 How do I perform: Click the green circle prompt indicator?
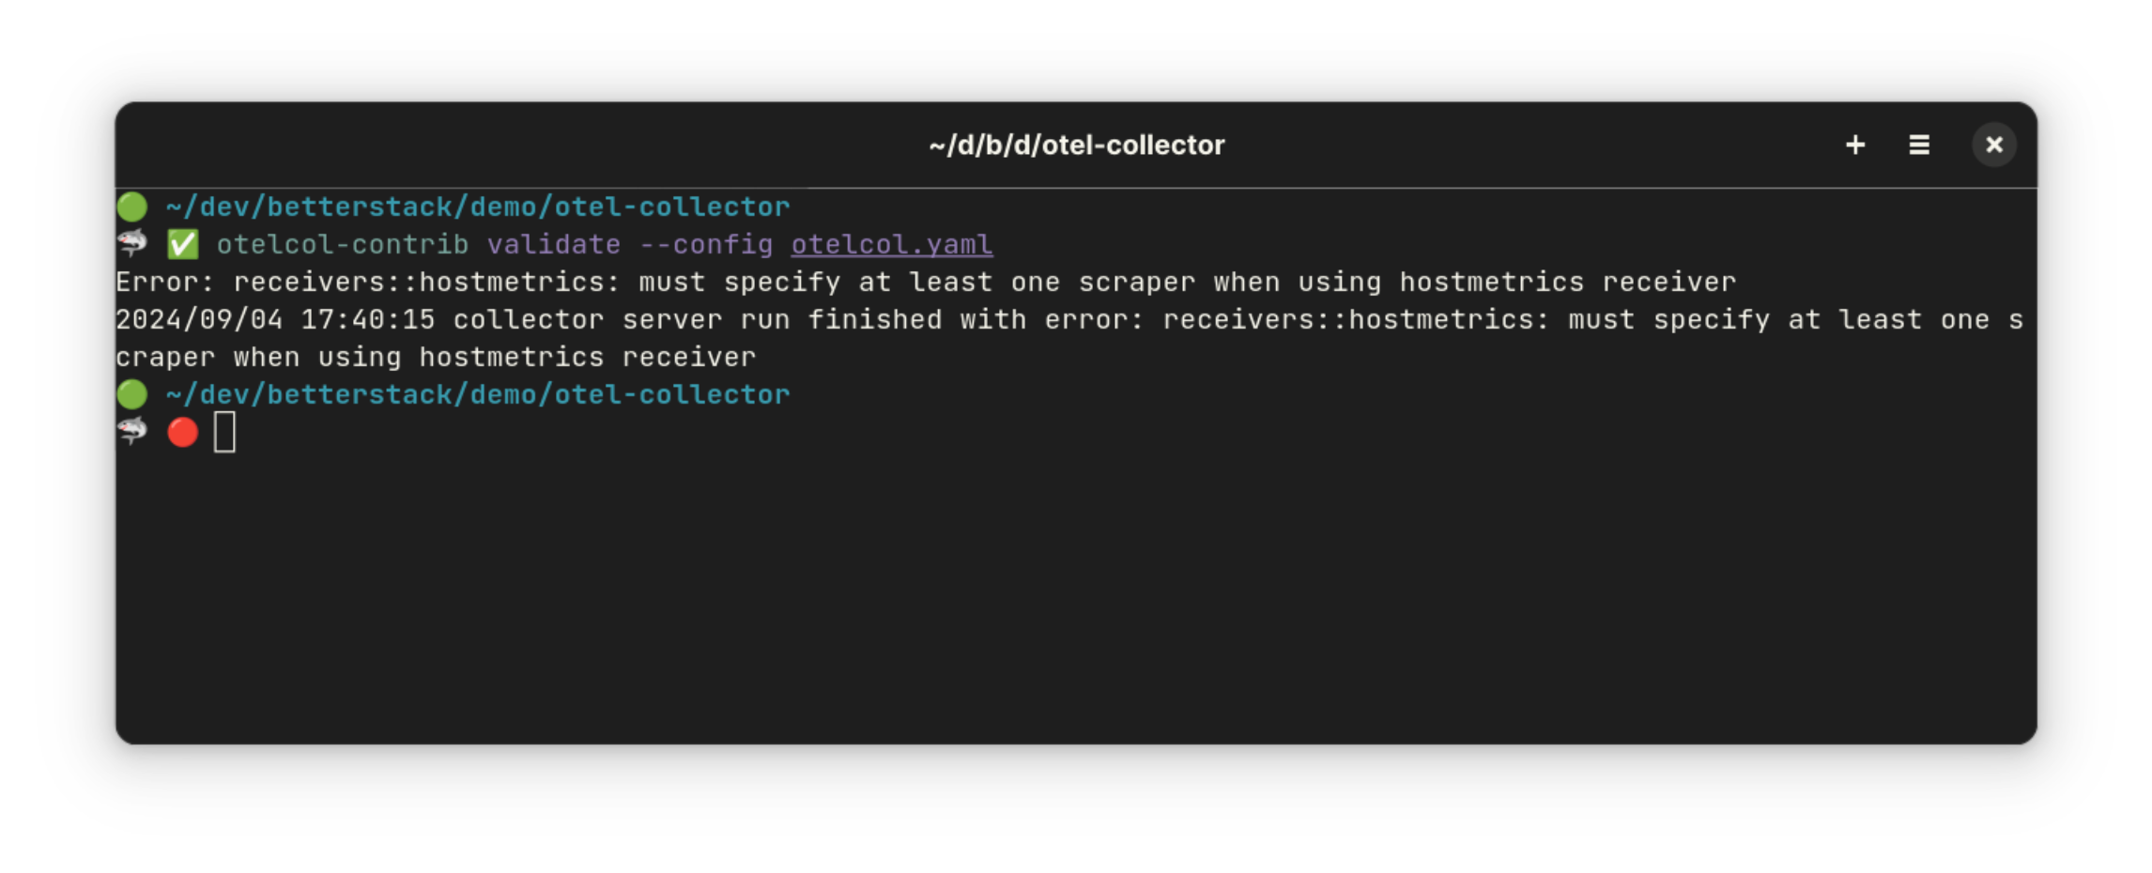click(x=131, y=205)
